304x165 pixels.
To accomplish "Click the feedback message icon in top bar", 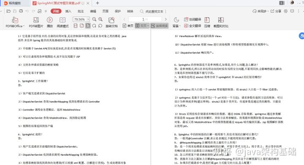I will tap(292, 11).
